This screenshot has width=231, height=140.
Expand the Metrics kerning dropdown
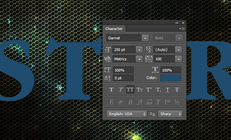(139, 59)
